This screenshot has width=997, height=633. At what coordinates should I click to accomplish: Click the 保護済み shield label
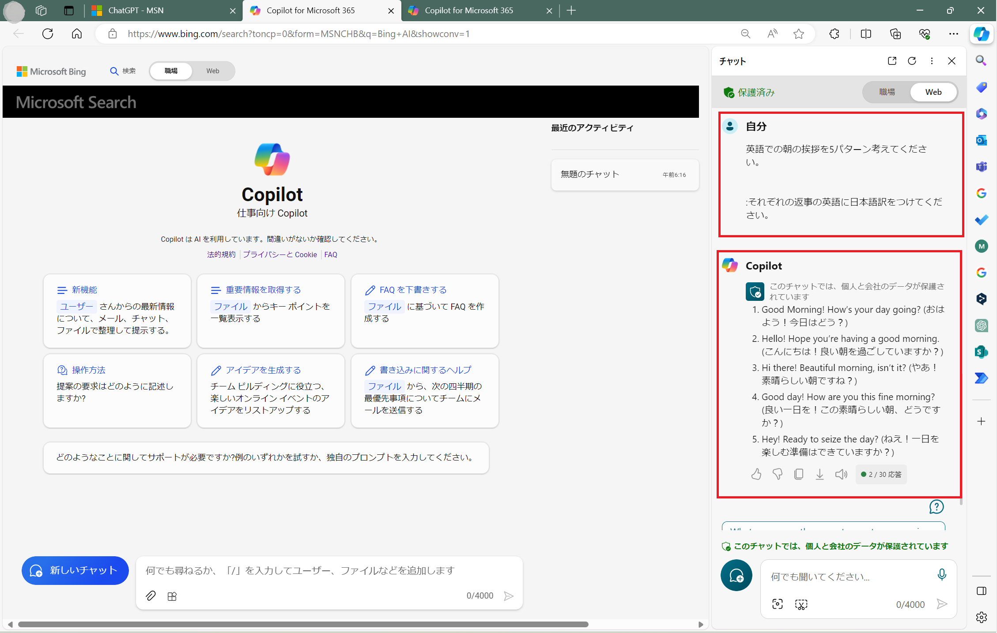pos(749,92)
